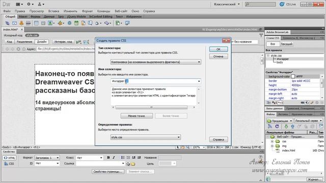Viewport: 326px width, 183px height.
Task: Click the Put Files blue arrow icon
Action: click(292, 127)
